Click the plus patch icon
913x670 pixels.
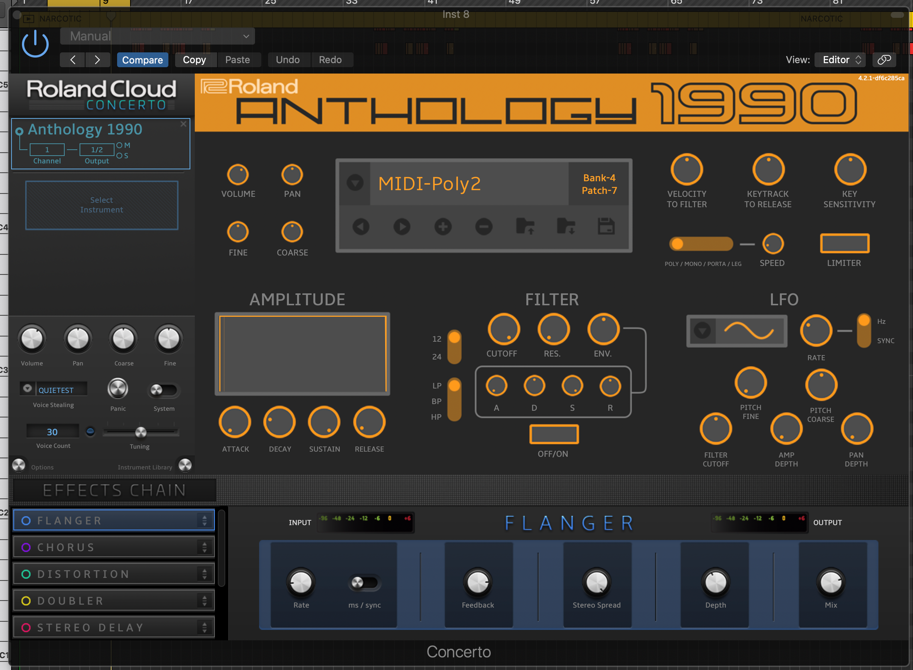(443, 226)
